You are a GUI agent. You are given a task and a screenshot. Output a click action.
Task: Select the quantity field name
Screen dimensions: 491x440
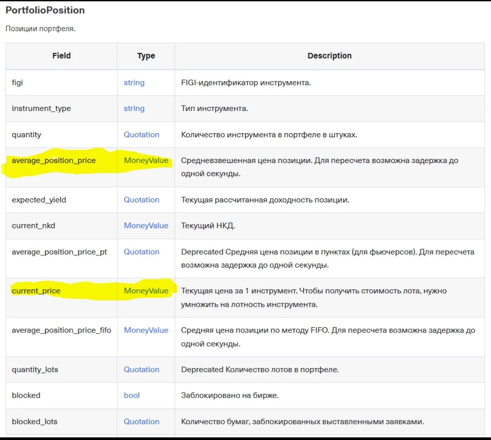26,135
